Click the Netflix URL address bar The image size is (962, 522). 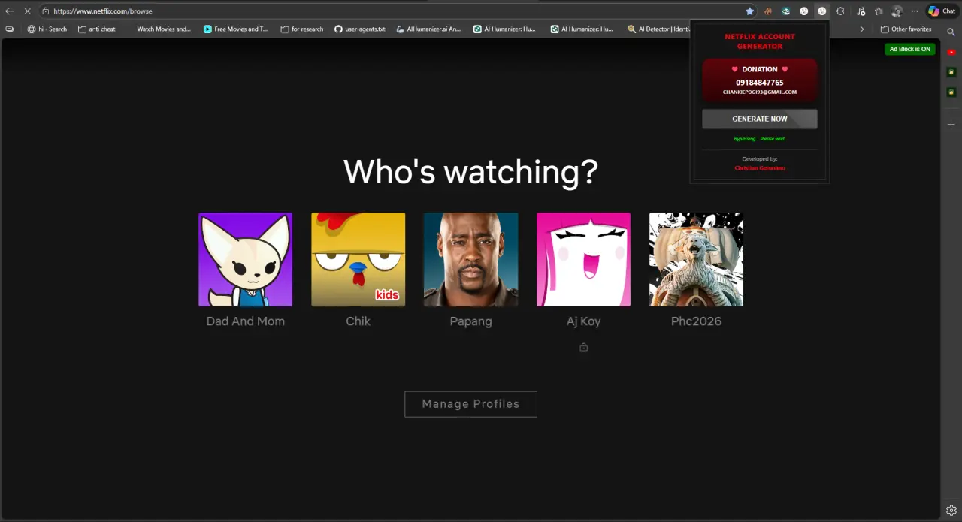tap(398, 11)
